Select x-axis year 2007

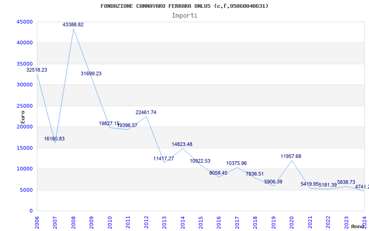click(x=55, y=223)
